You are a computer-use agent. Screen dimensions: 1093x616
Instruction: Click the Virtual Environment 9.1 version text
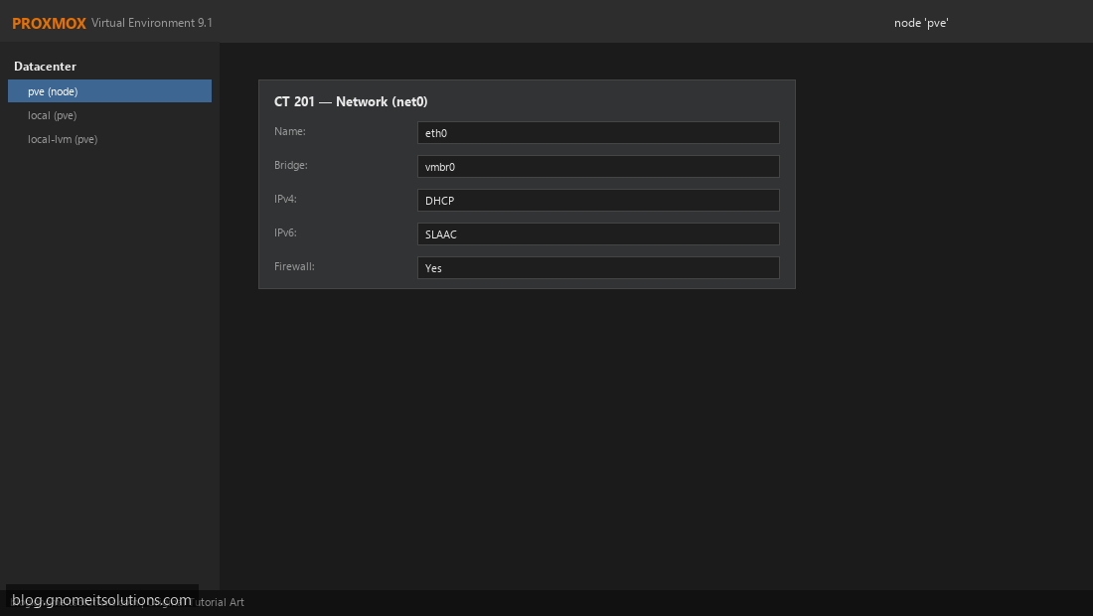pos(152,23)
